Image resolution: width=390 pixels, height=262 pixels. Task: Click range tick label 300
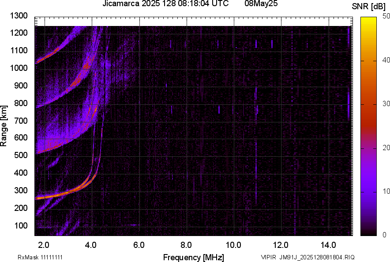pyautogui.click(x=21, y=190)
